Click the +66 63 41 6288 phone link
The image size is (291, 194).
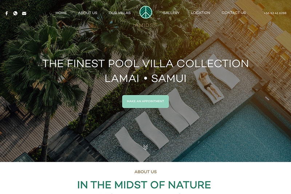[275, 13]
